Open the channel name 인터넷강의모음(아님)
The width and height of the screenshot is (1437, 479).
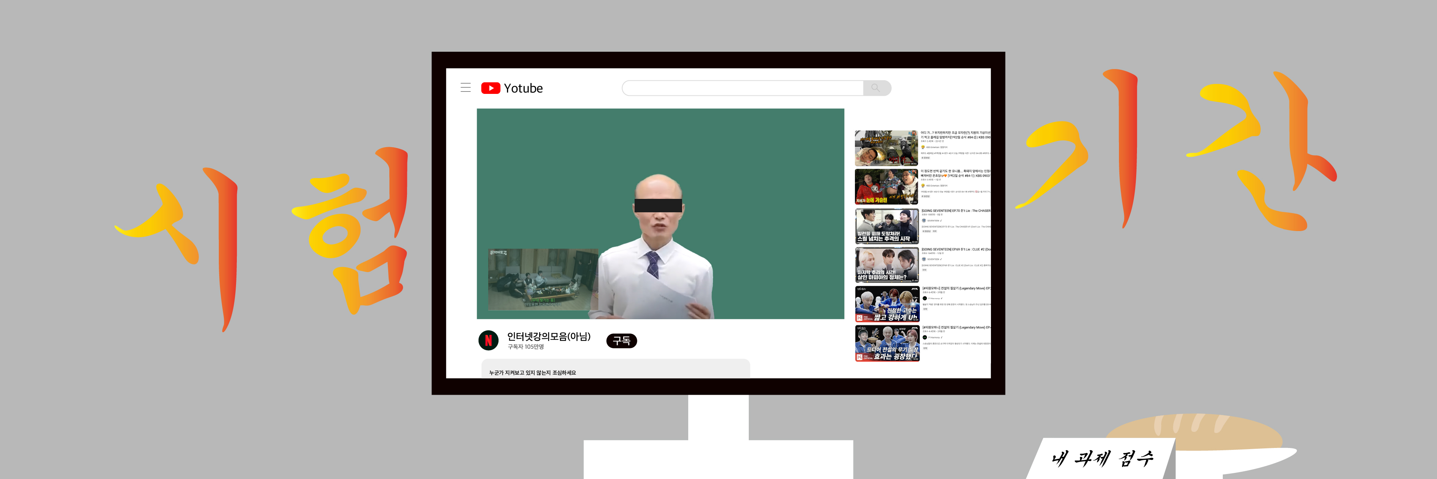coord(548,336)
